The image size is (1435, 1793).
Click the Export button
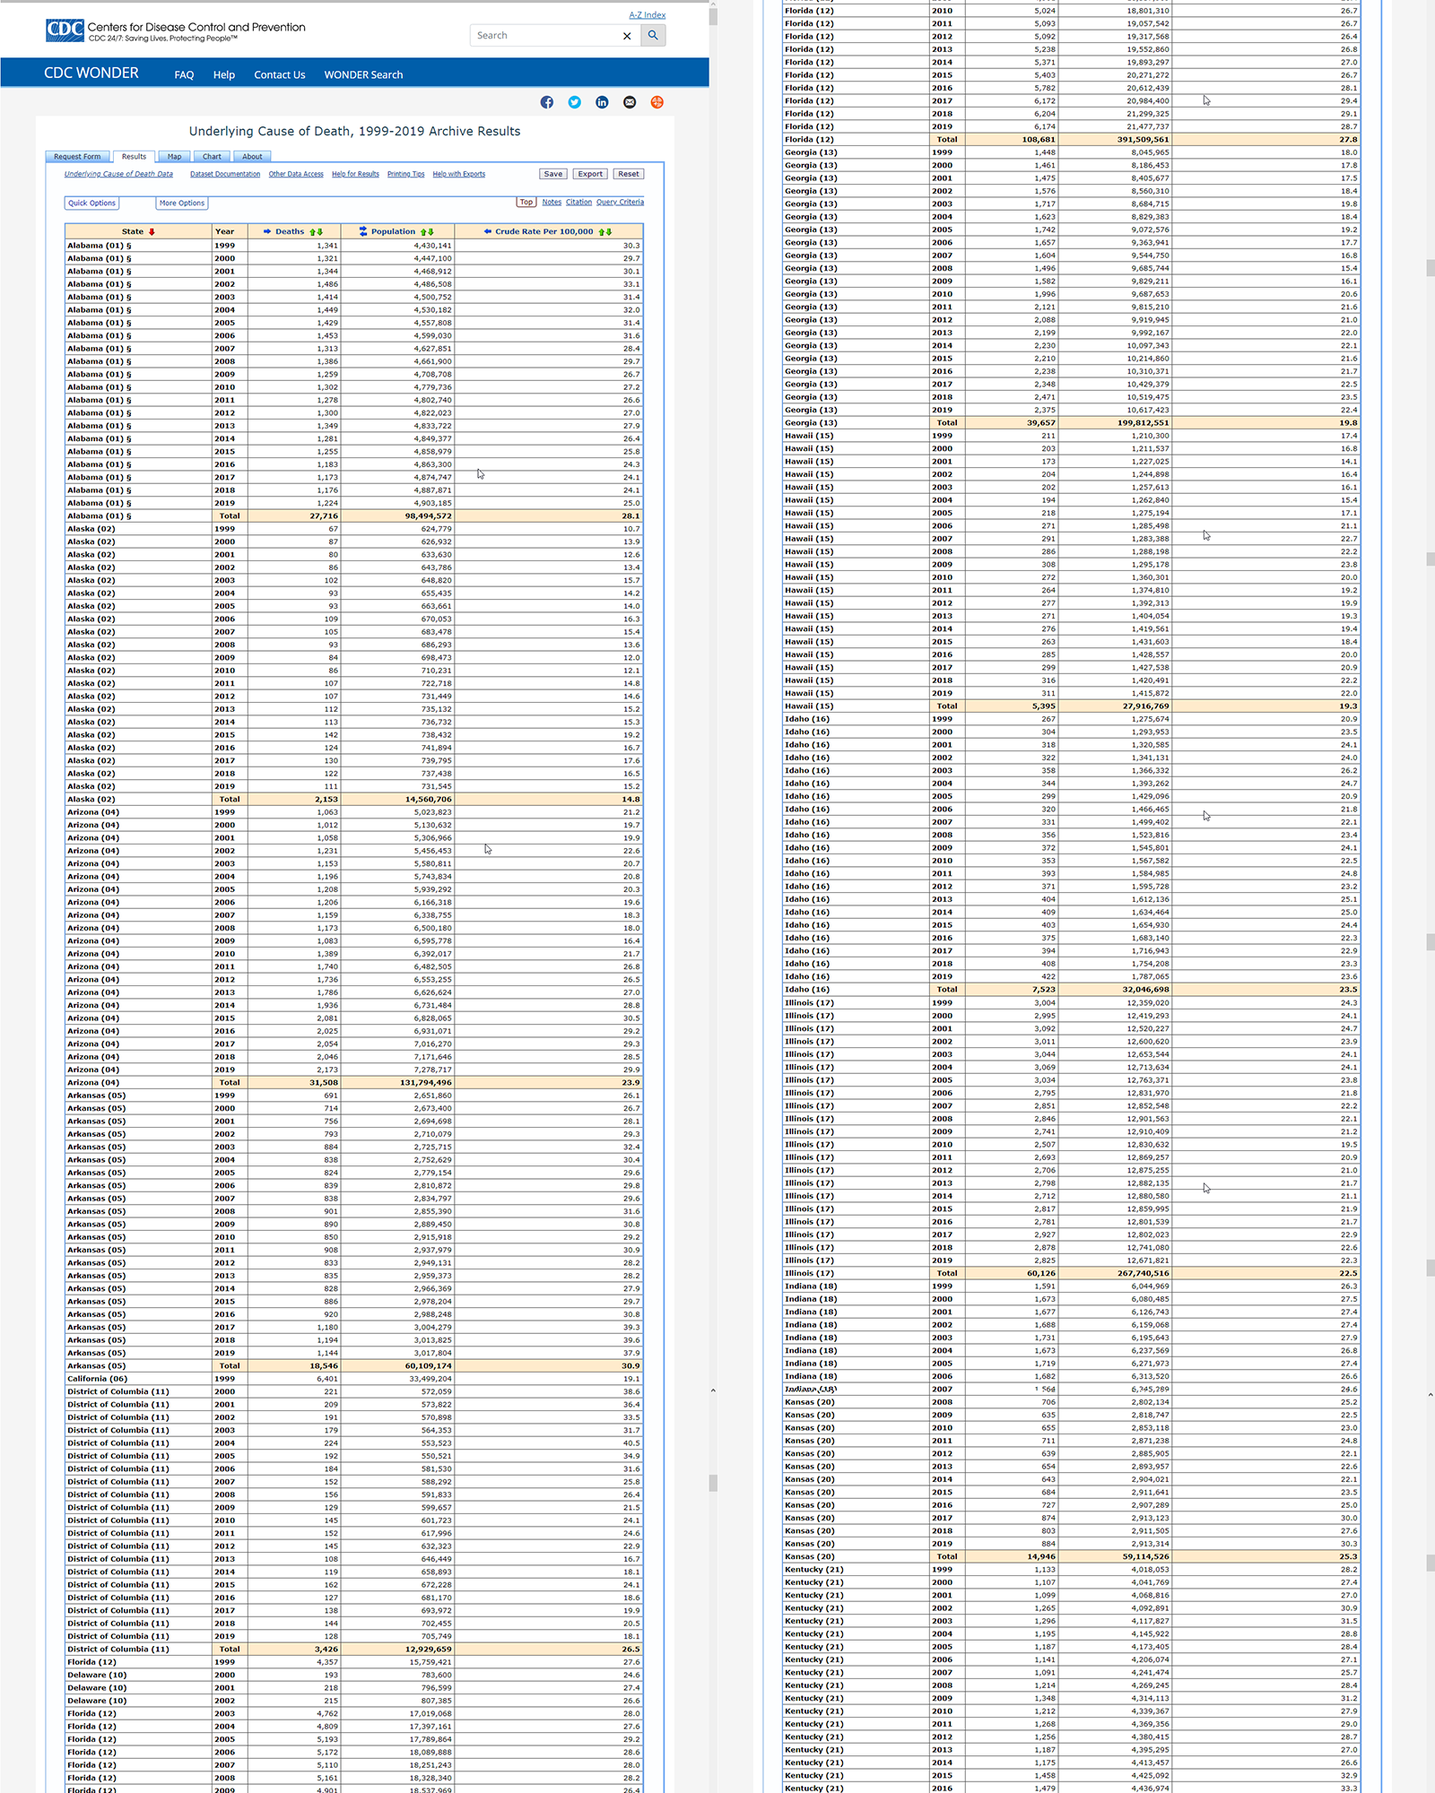(590, 174)
